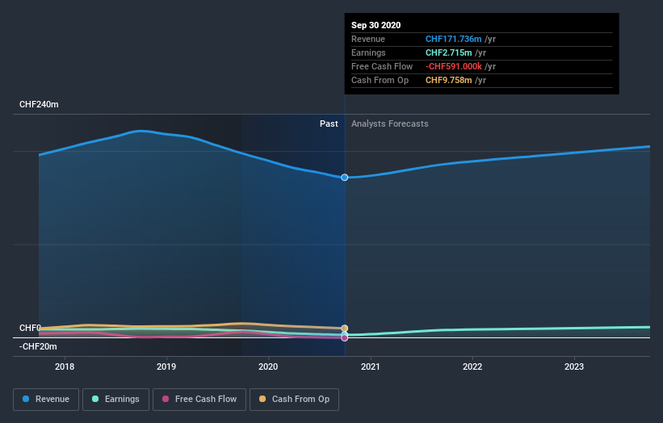Click the pink Free Cash Flow data point

point(345,337)
